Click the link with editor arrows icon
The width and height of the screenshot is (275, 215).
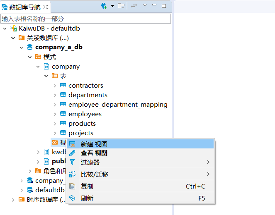click(134, 6)
